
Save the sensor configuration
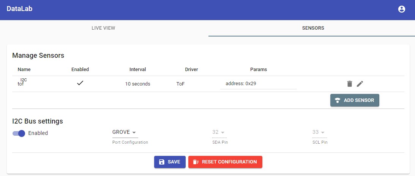point(170,162)
